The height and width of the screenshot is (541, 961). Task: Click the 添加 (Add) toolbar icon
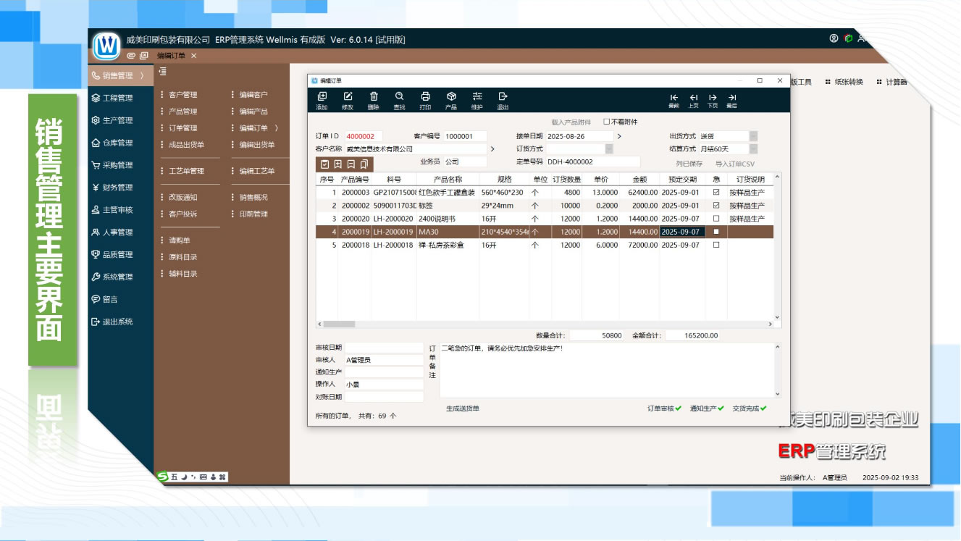322,97
